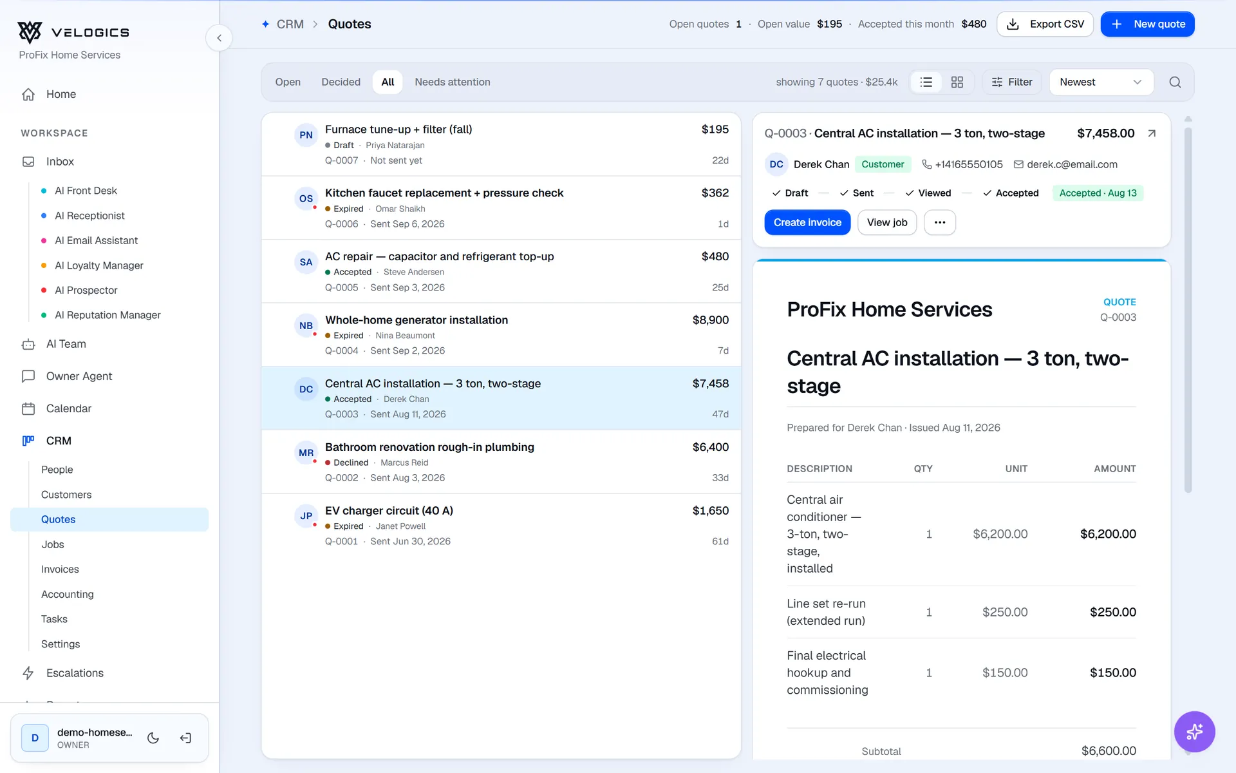The width and height of the screenshot is (1236, 773).
Task: Email derek.c@email.com
Action: pos(1065,164)
